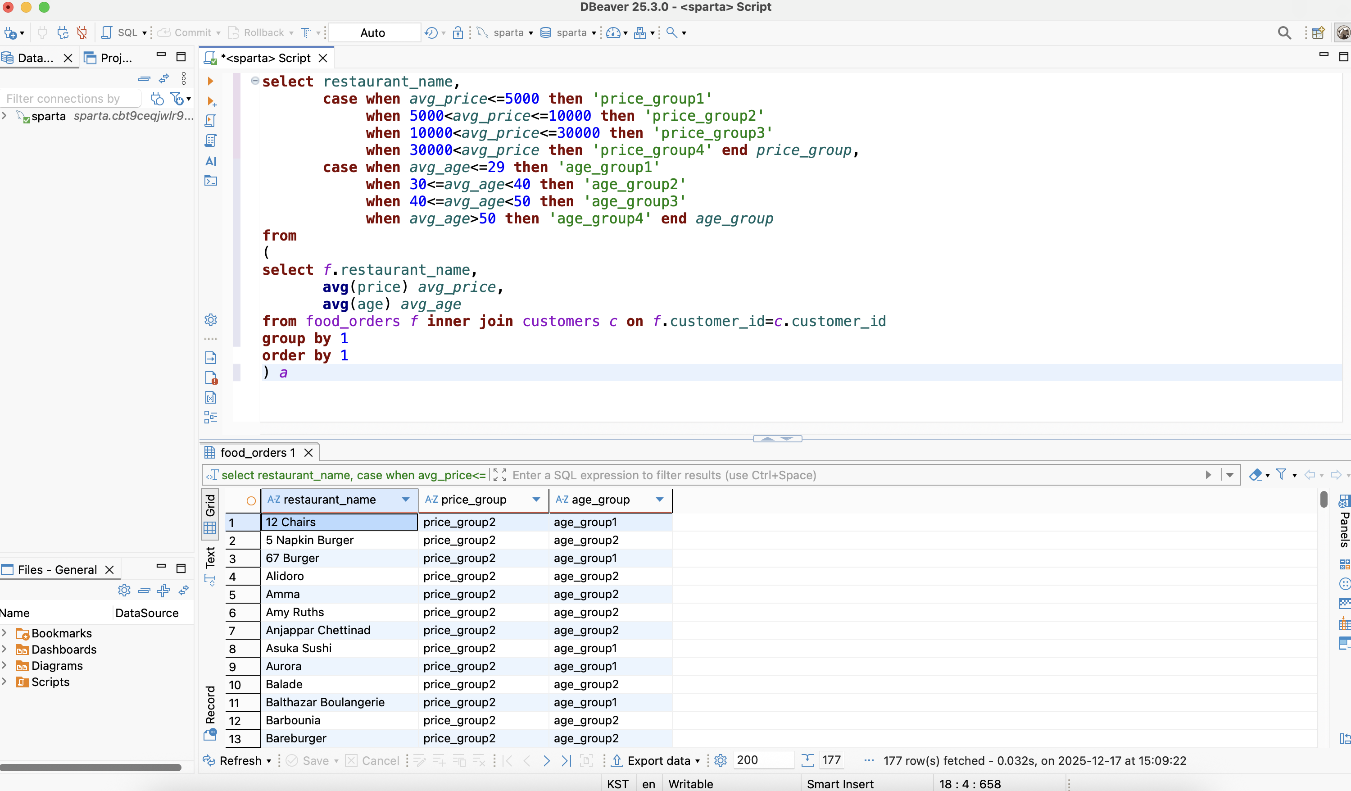This screenshot has width=1351, height=791.
Task: Click the AI assistant icon in editor sidebar
Action: pyautogui.click(x=211, y=161)
